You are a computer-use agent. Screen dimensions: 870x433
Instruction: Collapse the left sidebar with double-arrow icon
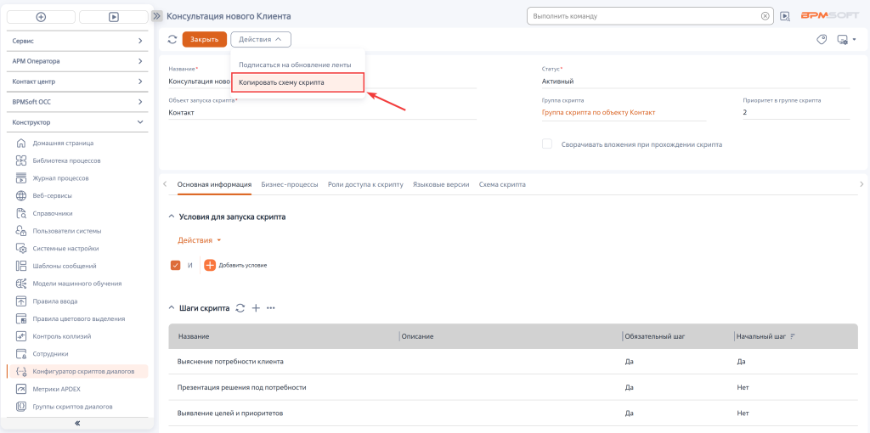[x=77, y=422]
